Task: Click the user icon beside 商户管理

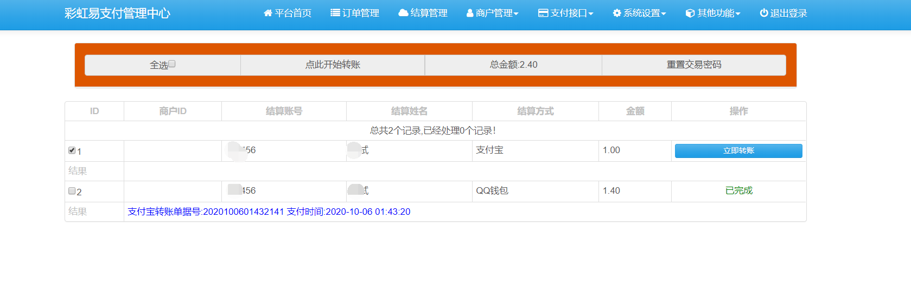Action: coord(470,13)
